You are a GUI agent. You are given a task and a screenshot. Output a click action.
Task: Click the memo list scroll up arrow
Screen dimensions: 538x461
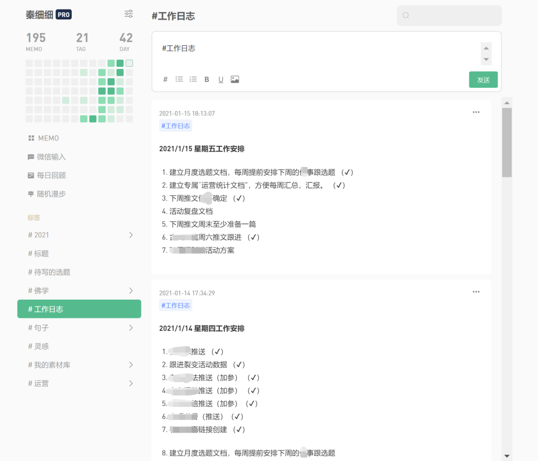pos(507,103)
